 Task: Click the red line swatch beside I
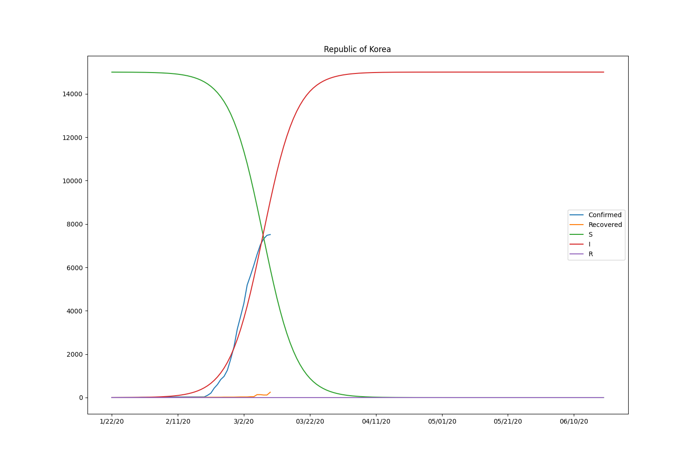point(577,244)
